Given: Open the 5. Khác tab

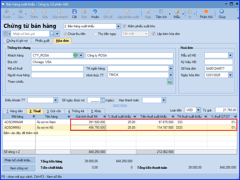Looking at the screenshot, I should 96,111.
